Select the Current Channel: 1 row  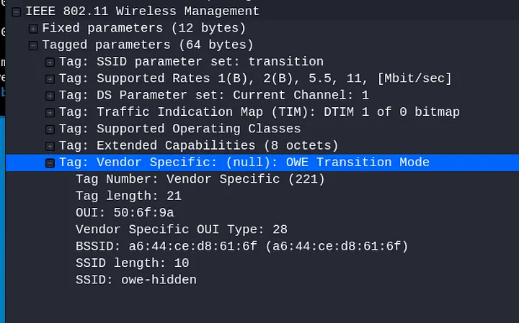click(213, 96)
